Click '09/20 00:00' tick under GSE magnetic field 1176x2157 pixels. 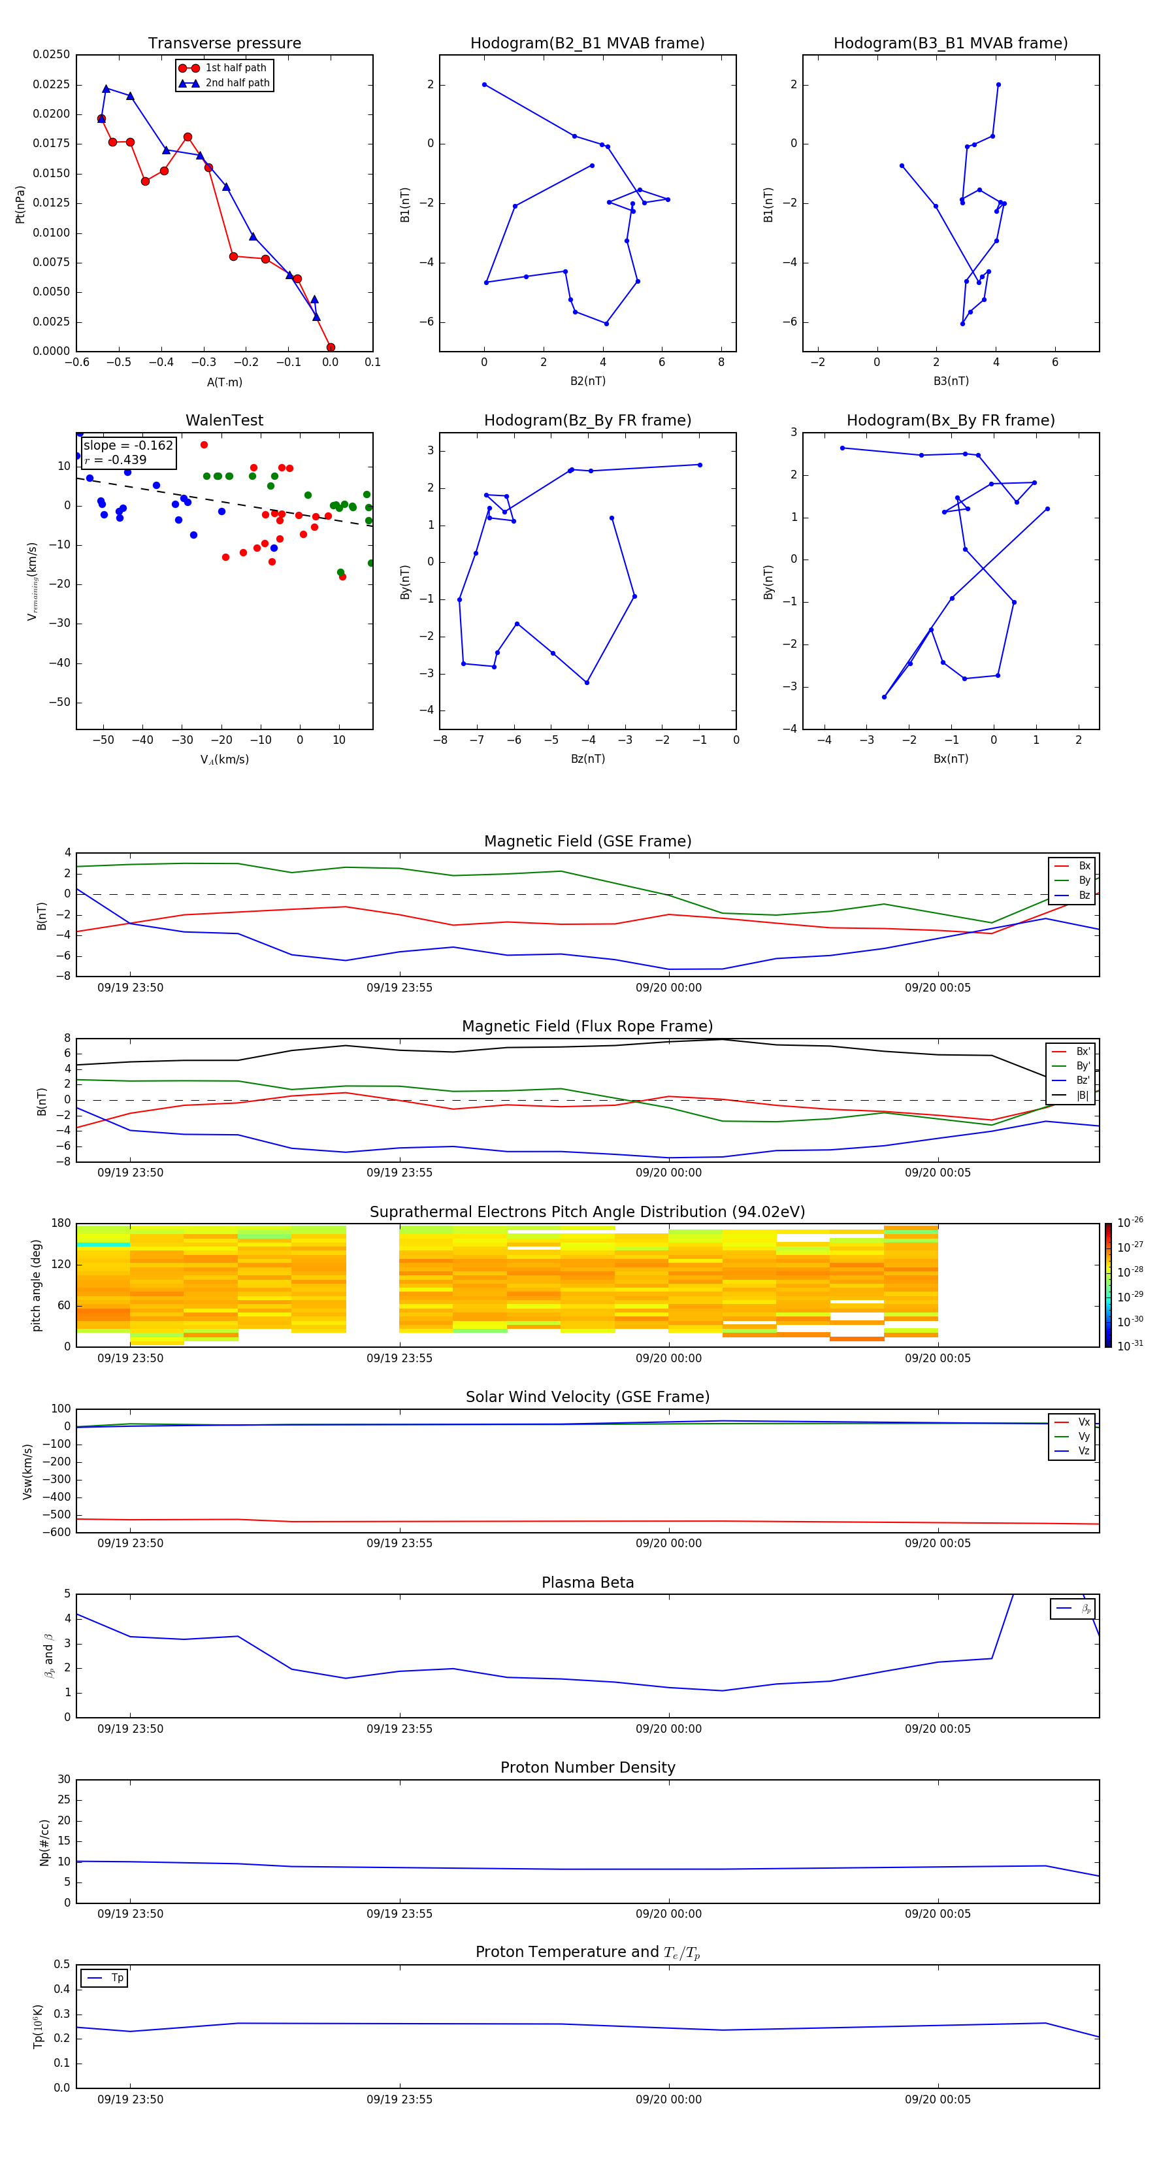pyautogui.click(x=669, y=988)
